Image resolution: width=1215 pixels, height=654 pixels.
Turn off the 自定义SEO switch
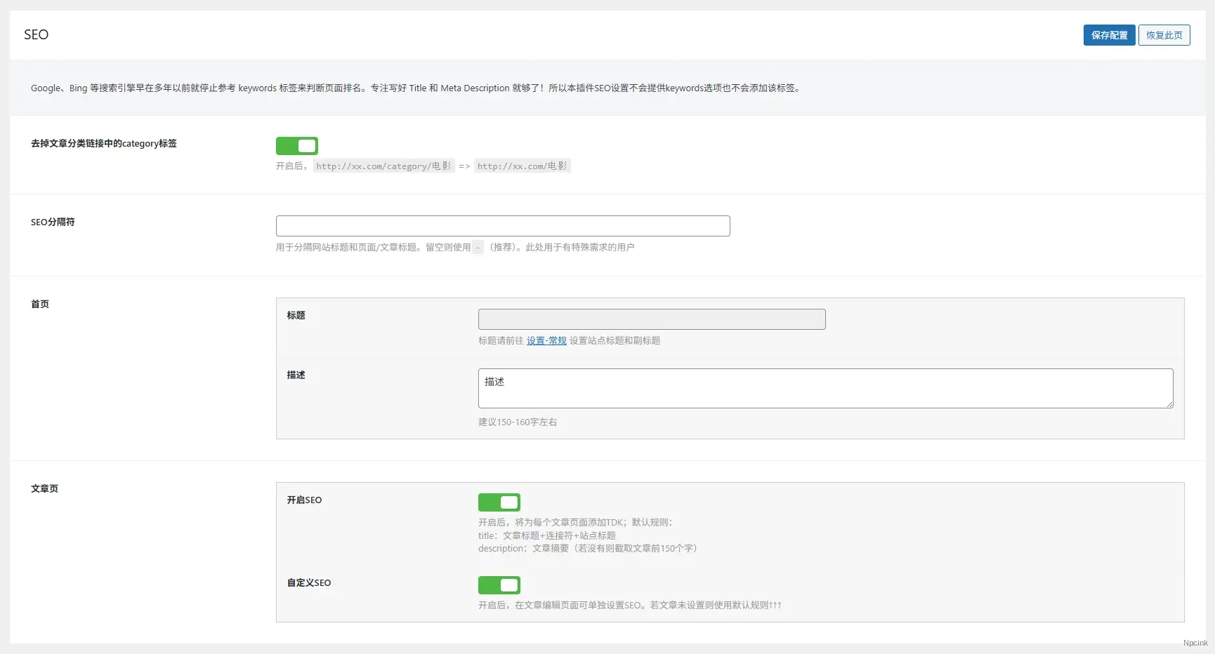(x=499, y=585)
